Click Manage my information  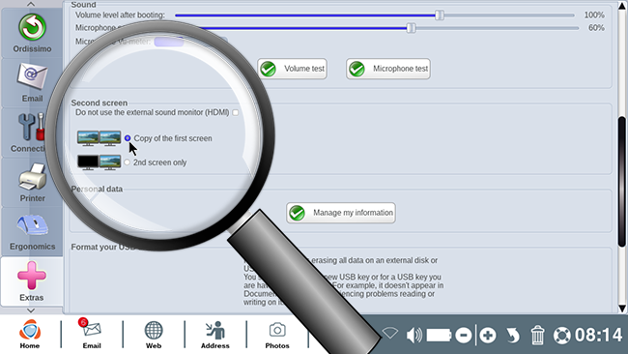pyautogui.click(x=341, y=213)
